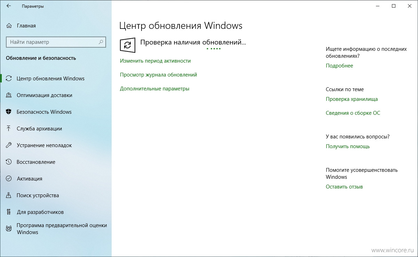418x257 pixels.
Task: Click the For developers tools icon
Action: pos(9,212)
